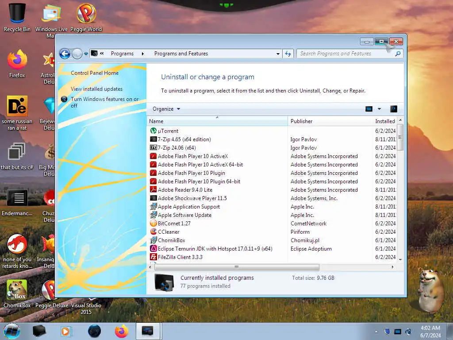Open the help icon in the toolbar
Screen dimensions: 453x340
click(393, 109)
